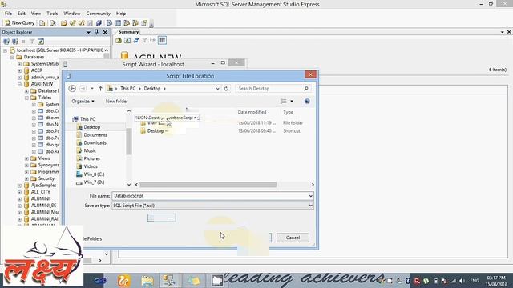
Task: Select the List view icon in Summary toolbar
Action: coord(153,40)
